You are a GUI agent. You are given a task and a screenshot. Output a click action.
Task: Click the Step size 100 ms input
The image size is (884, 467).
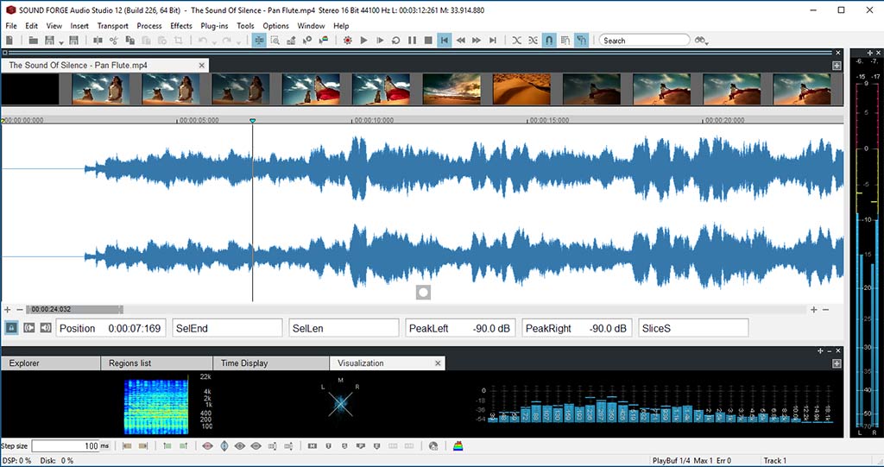tap(66, 446)
